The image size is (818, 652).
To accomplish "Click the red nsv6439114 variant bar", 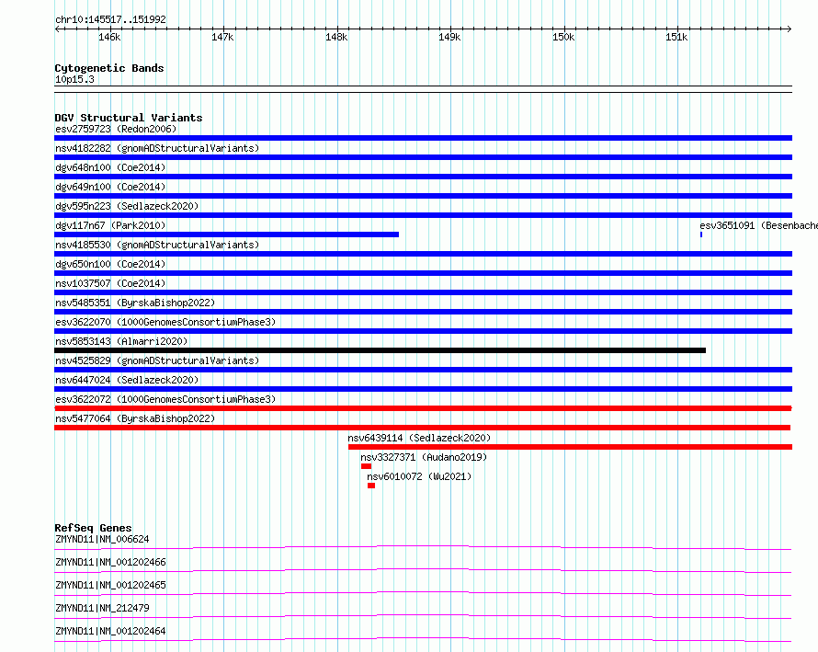I will click(x=570, y=447).
